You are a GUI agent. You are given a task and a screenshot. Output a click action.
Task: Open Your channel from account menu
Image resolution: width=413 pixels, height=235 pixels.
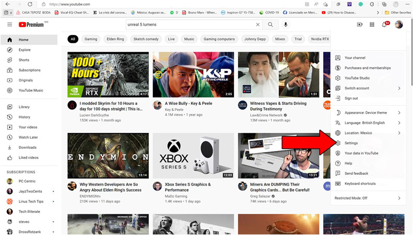click(368, 58)
